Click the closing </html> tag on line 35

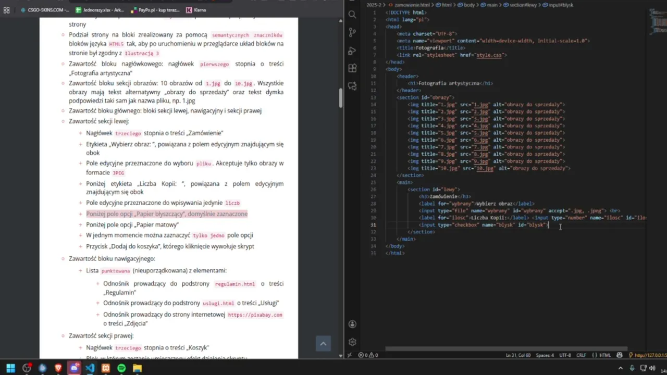pyautogui.click(x=395, y=253)
